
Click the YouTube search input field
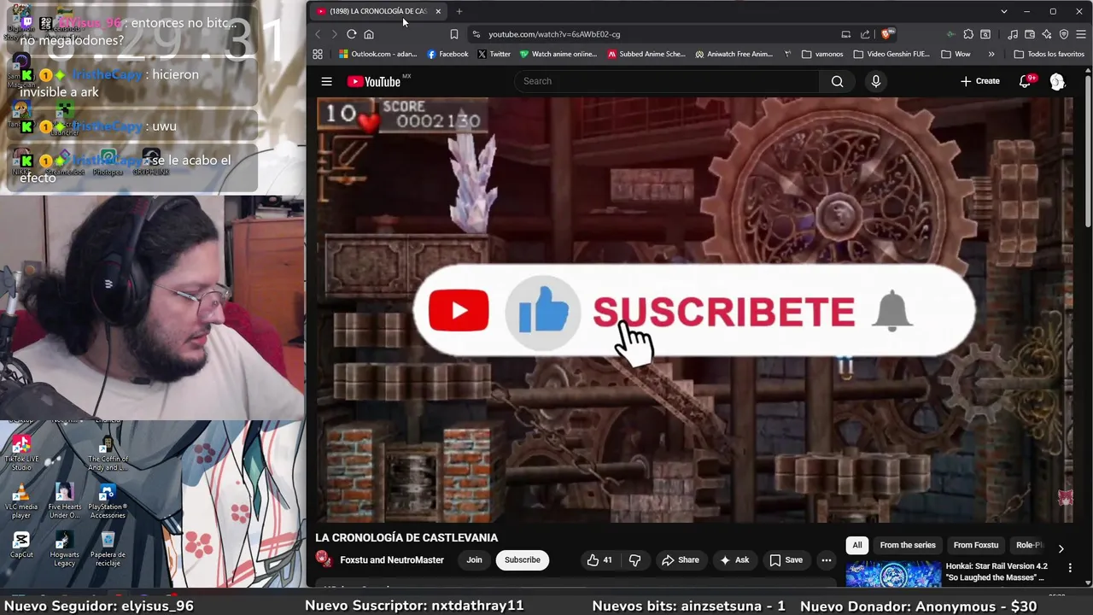pos(666,81)
